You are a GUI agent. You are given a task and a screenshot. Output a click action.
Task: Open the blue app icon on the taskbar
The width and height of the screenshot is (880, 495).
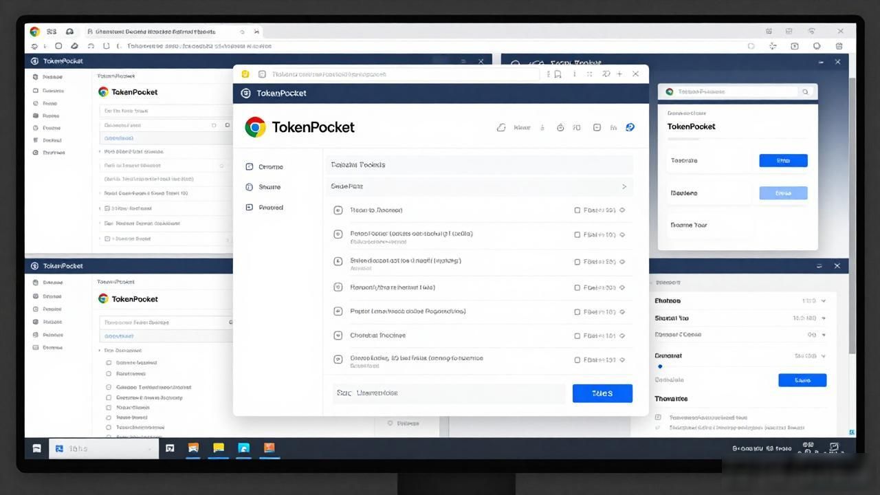point(244,448)
